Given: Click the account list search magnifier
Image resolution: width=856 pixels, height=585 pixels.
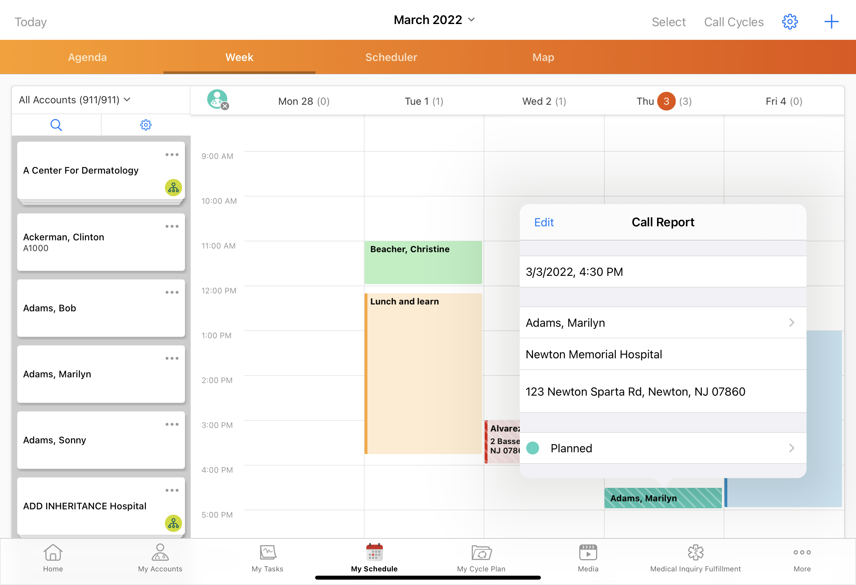Looking at the screenshot, I should (x=56, y=125).
